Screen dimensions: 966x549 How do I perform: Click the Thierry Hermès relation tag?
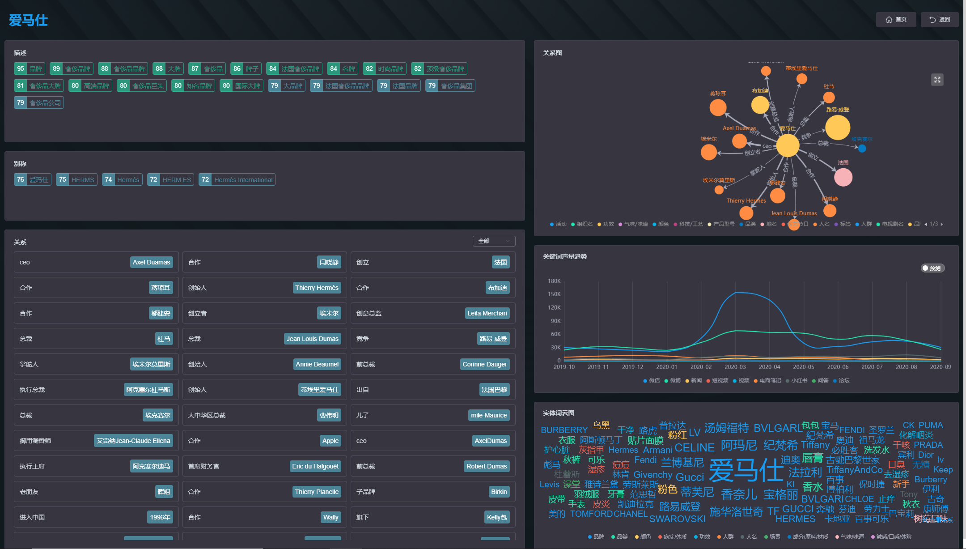click(317, 288)
